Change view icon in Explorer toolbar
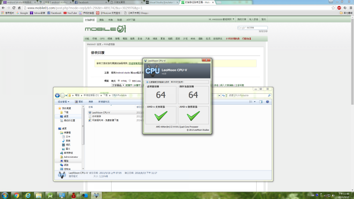The height and width of the screenshot is (199, 354). click(251, 102)
